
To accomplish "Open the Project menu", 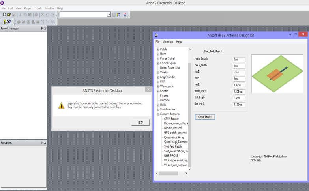I will click(x=28, y=8).
